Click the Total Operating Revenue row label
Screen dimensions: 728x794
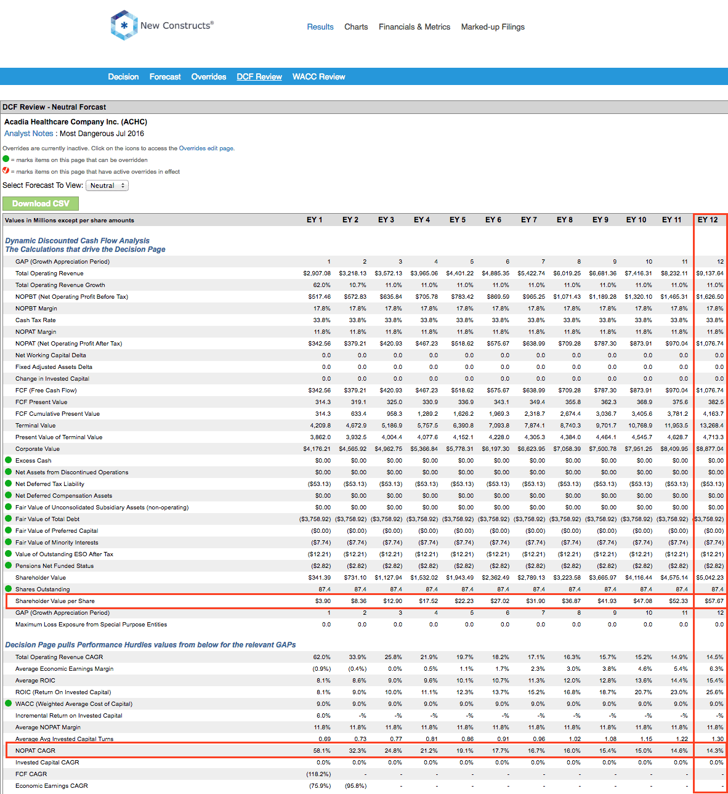[x=49, y=273]
